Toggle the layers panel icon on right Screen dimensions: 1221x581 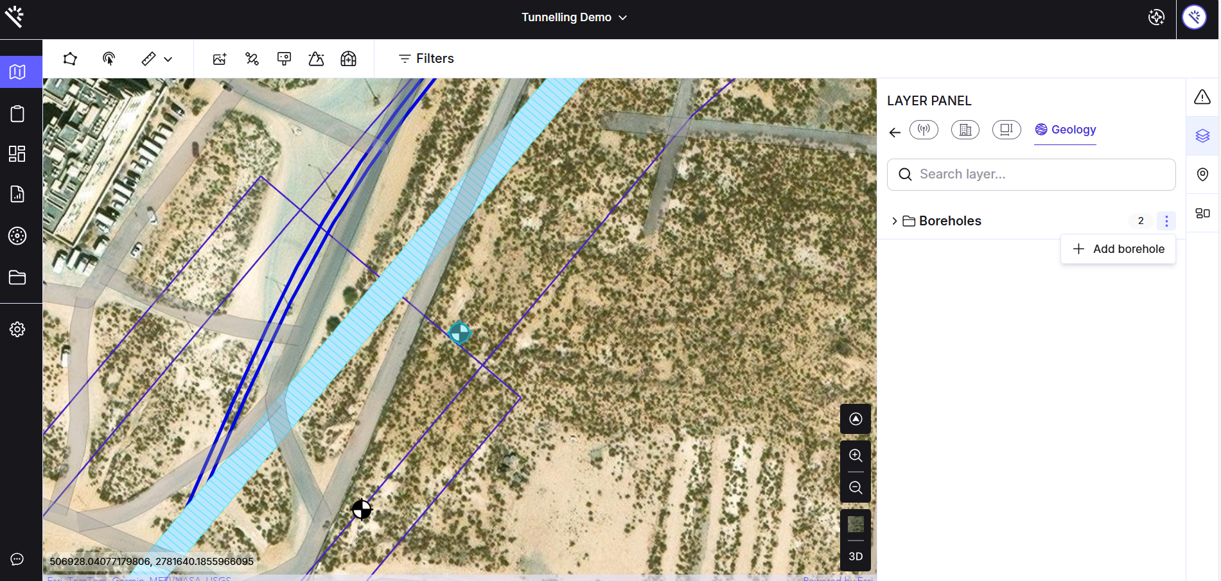[1202, 136]
